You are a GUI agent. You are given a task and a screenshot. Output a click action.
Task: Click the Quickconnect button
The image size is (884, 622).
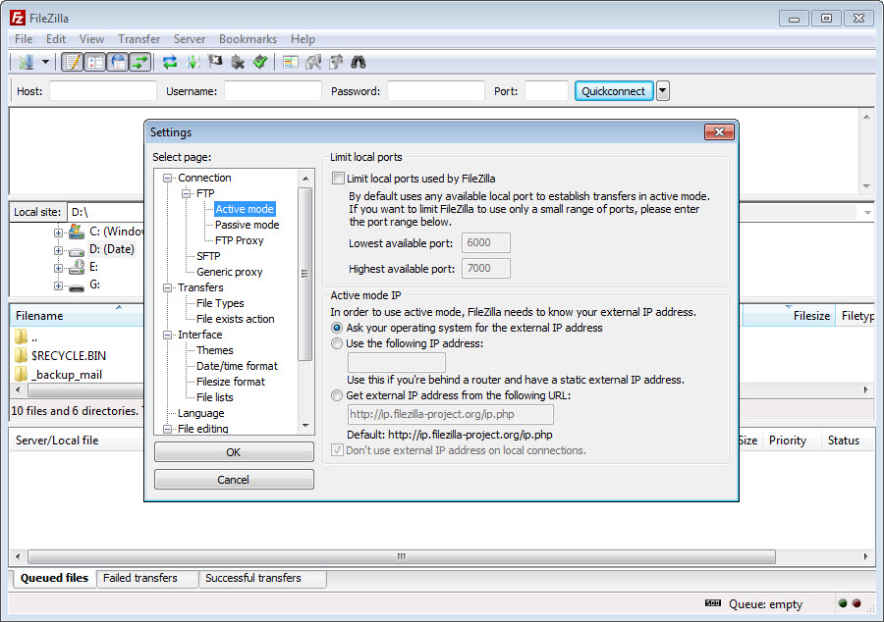tap(613, 91)
